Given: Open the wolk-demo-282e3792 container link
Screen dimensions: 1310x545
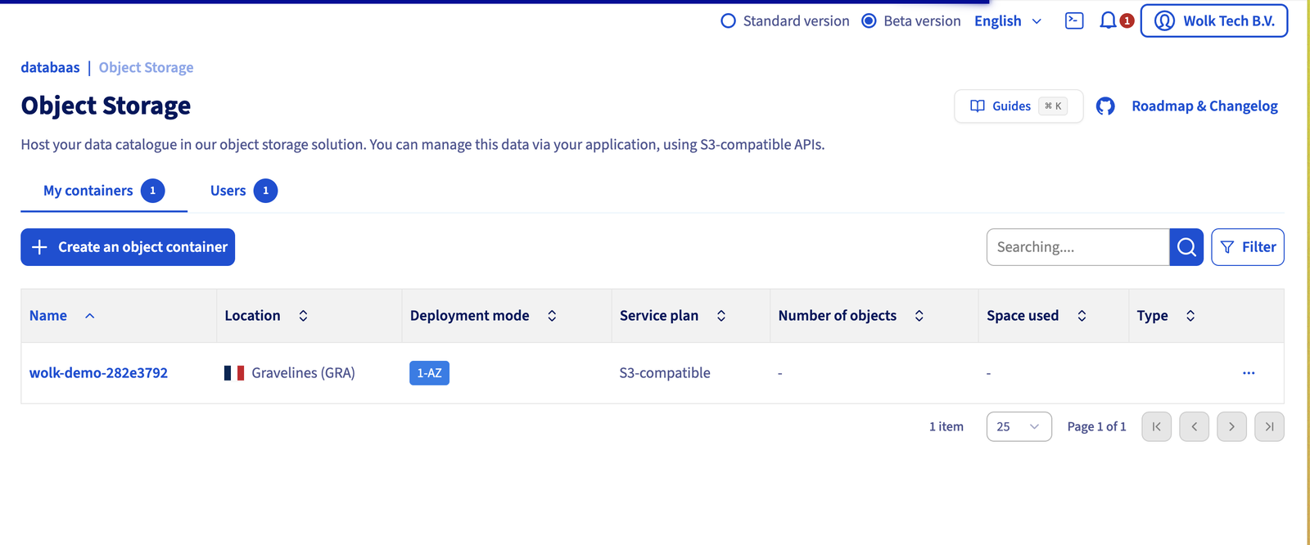Looking at the screenshot, I should click(x=98, y=373).
